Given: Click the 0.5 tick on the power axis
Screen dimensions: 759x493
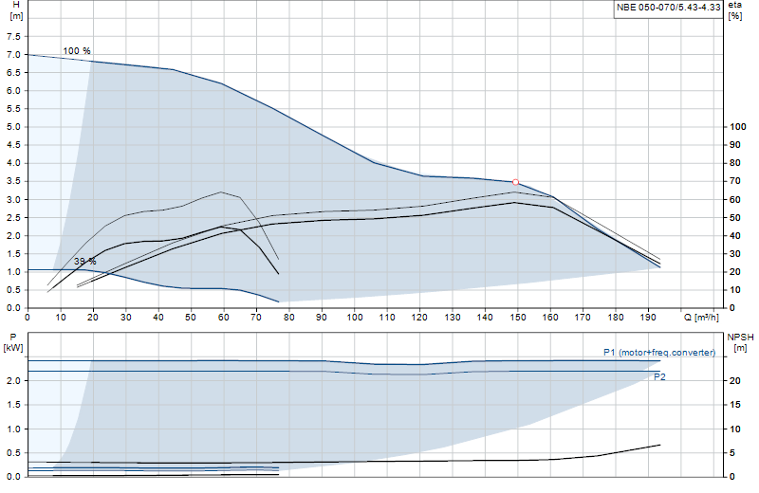Looking at the screenshot, I should click(x=13, y=453).
